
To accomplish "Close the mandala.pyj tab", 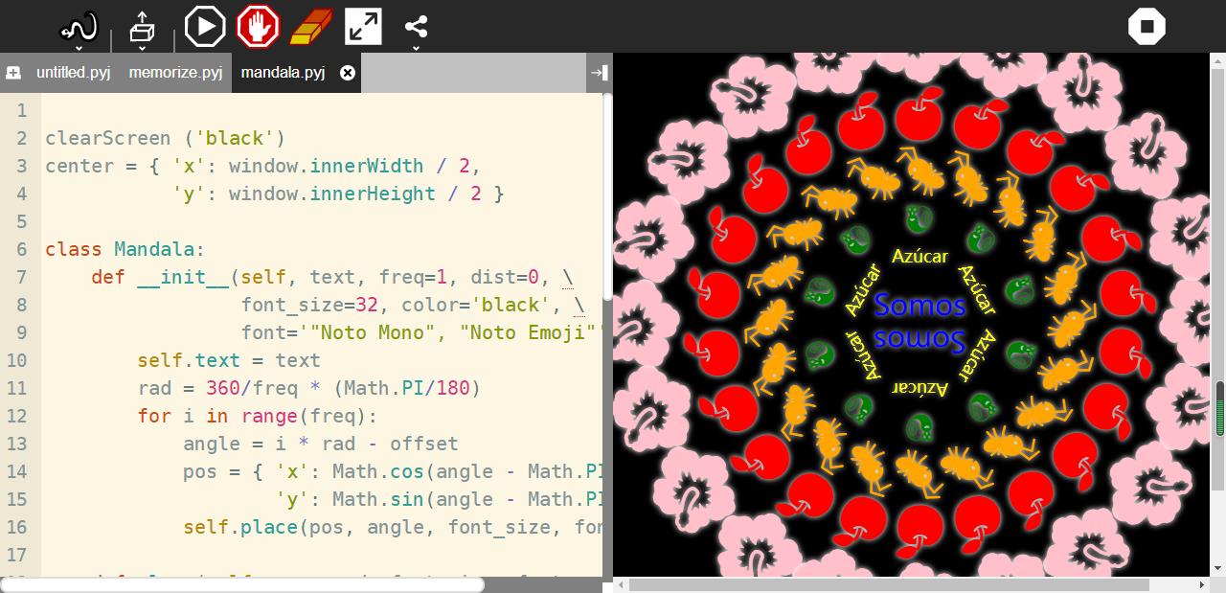I will click(348, 73).
